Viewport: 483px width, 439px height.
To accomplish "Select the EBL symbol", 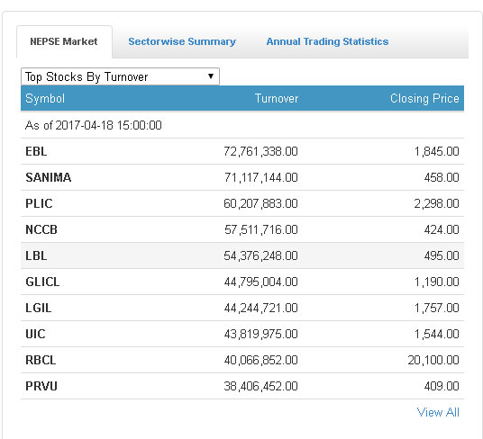I will click(36, 151).
